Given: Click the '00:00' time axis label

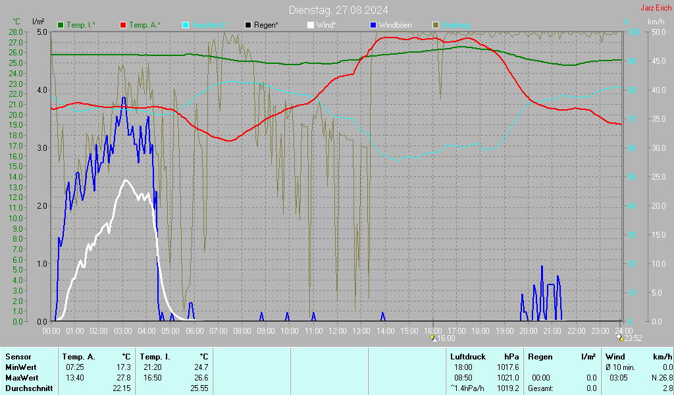Looking at the screenshot, I should coord(51,331).
